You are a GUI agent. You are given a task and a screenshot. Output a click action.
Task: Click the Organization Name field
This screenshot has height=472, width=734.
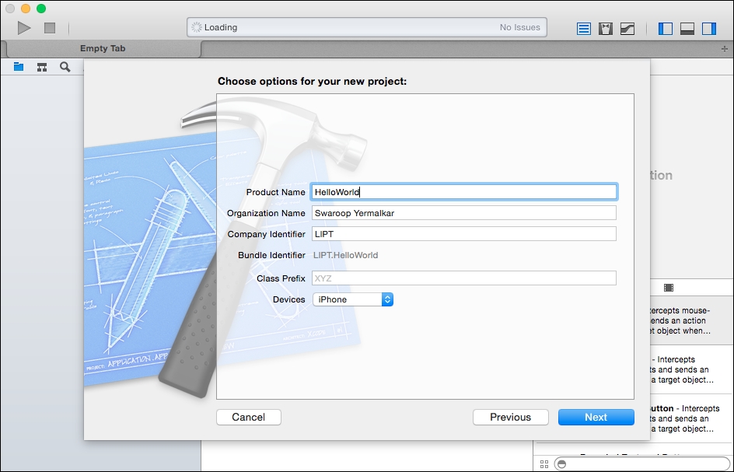click(464, 213)
